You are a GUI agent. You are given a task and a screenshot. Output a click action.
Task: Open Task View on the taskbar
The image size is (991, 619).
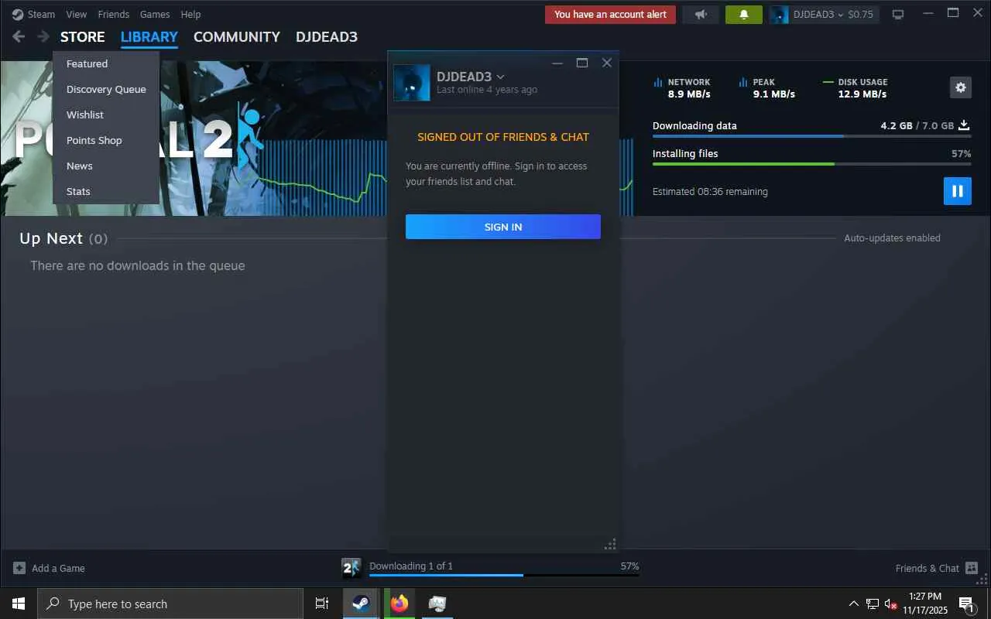coord(322,604)
